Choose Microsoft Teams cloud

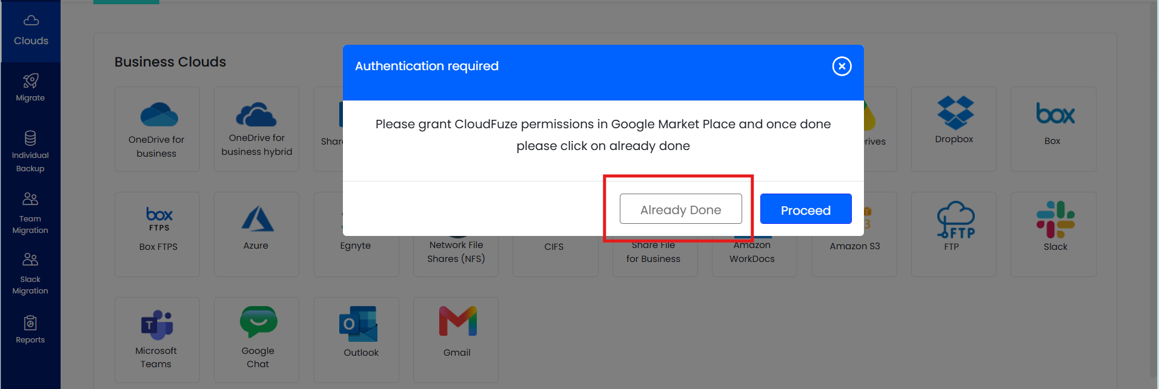[x=157, y=339]
